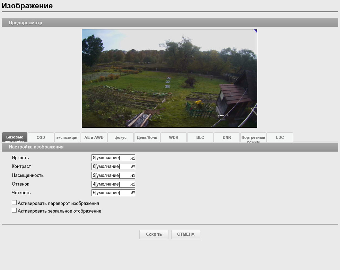Open the экспозиция tab
The width and height of the screenshot is (340, 270).
(68, 137)
